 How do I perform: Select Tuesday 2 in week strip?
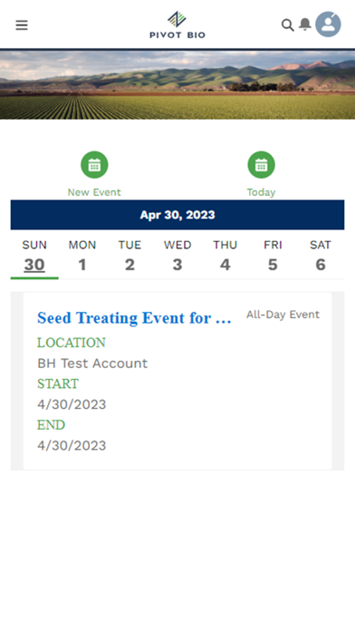coord(130,256)
